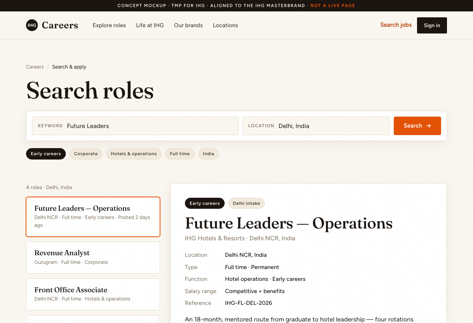Viewport: 473px width, 323px height.
Task: Click the Sign in button
Action: 432,25
